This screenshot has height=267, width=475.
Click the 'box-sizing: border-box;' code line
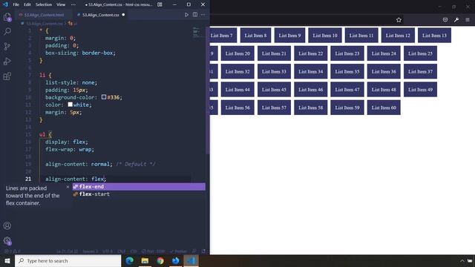(80, 53)
